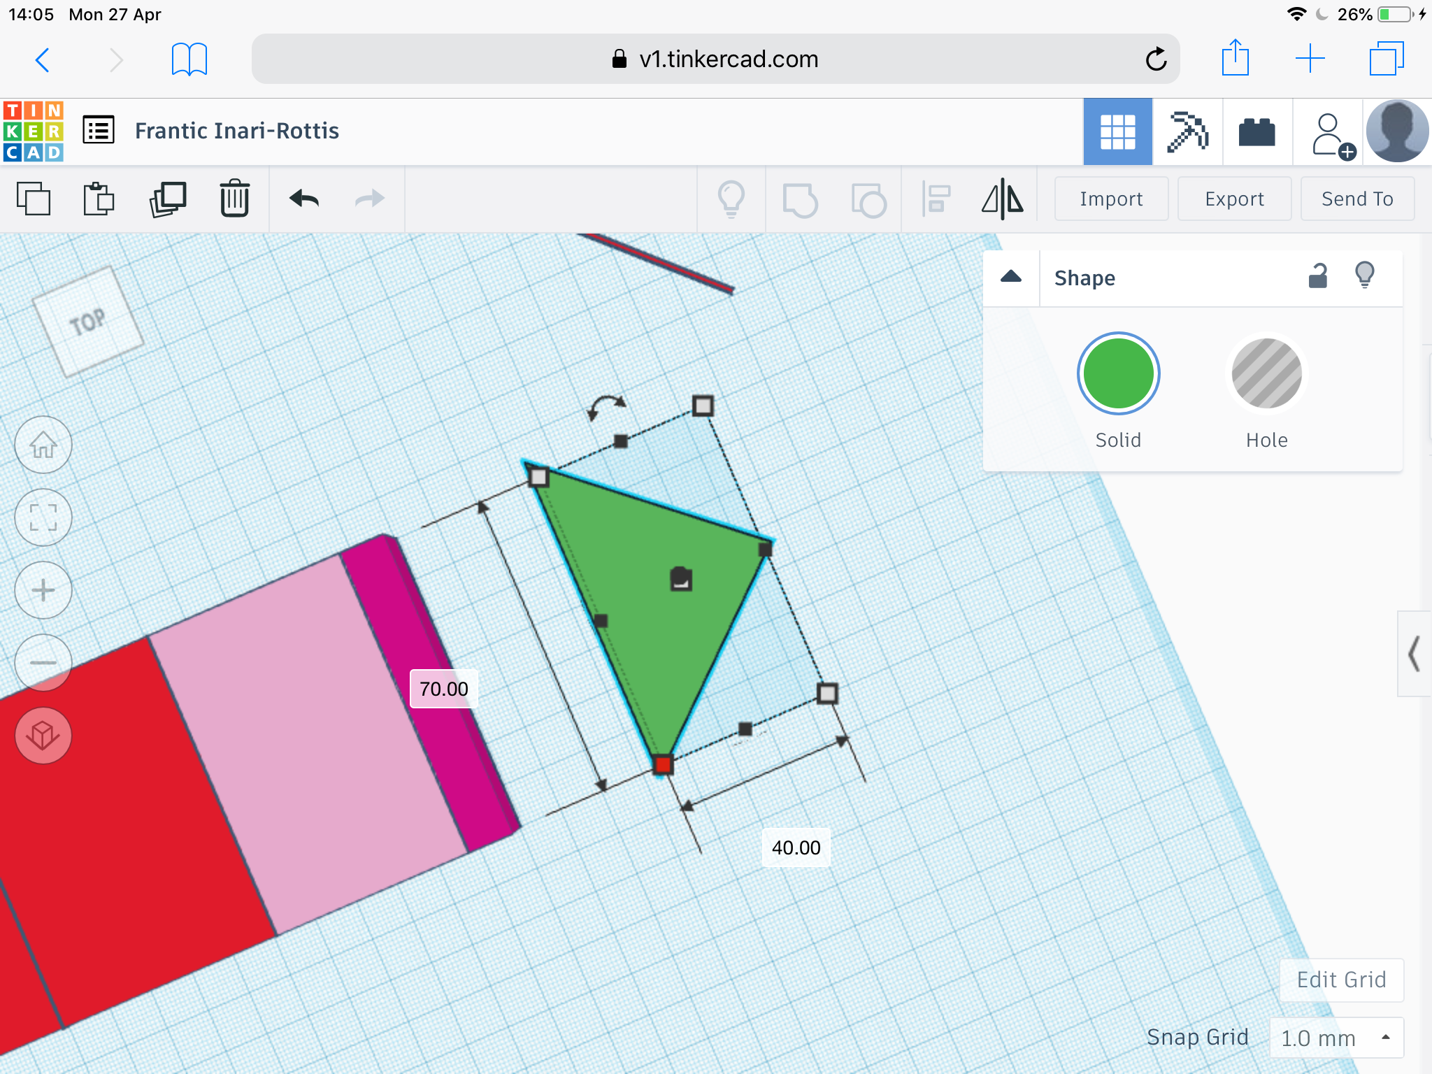Switch to the Blocks pickaxe mode
The image size is (1432, 1074).
tap(1187, 132)
